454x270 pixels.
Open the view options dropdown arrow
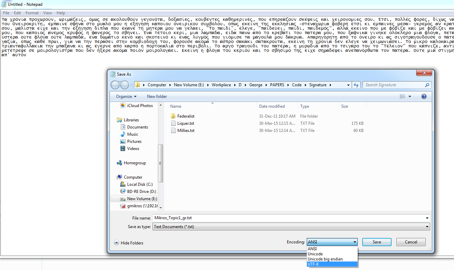(410, 96)
